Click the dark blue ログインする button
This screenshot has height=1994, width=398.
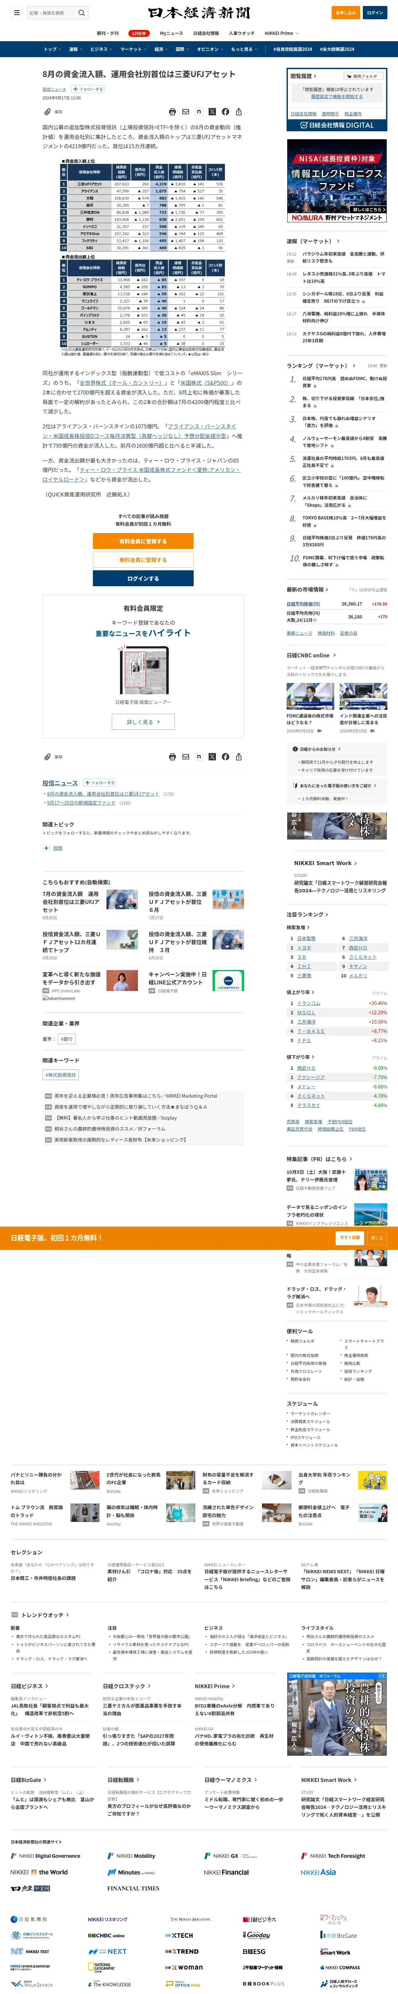[x=143, y=578]
